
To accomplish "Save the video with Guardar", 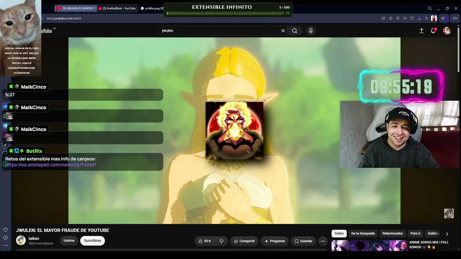I will (304, 241).
